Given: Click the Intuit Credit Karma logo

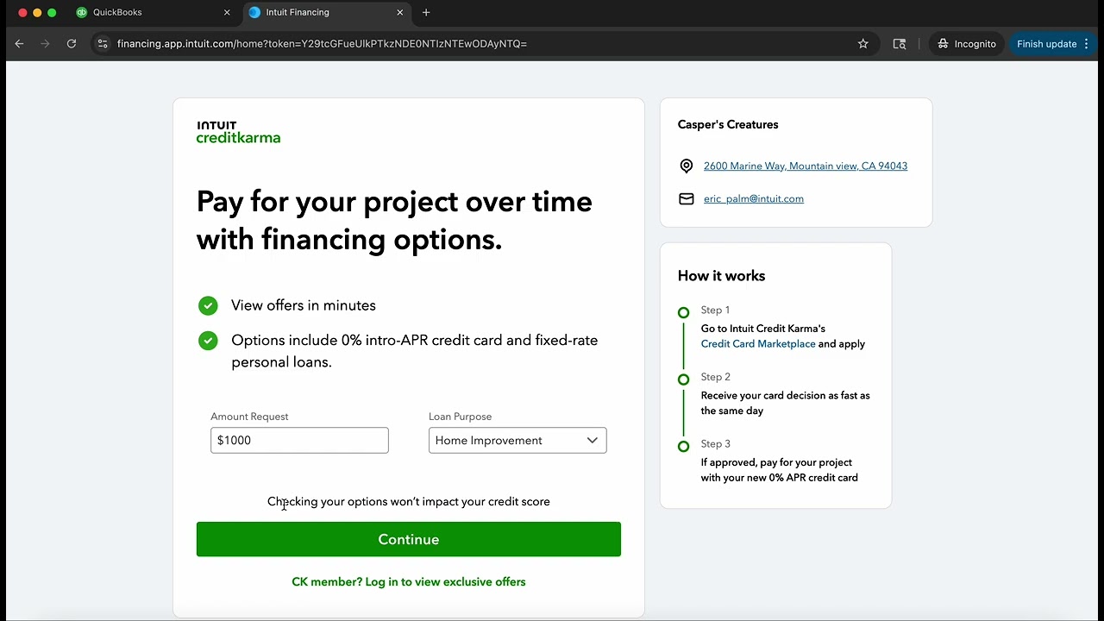Looking at the screenshot, I should (x=238, y=132).
